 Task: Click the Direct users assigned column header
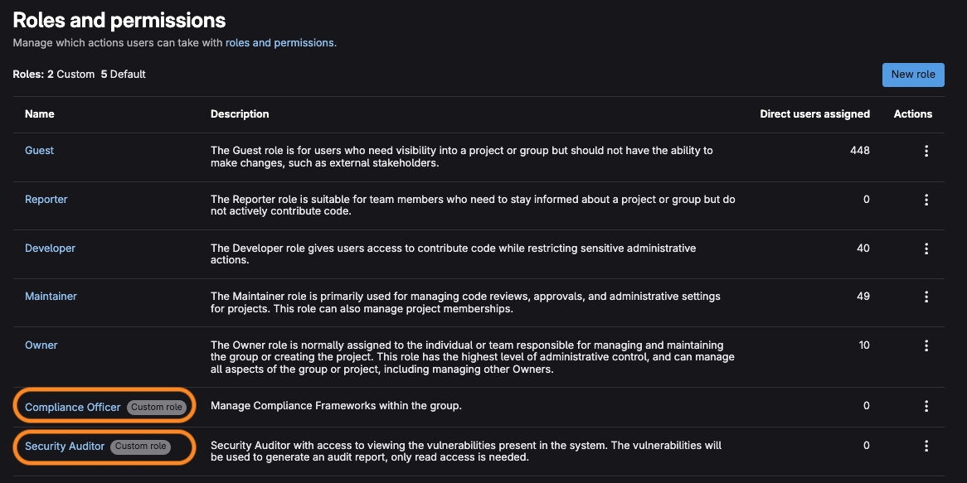pyautogui.click(x=814, y=114)
